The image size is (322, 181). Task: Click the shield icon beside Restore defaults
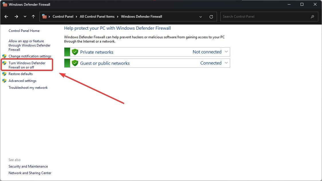click(5, 74)
